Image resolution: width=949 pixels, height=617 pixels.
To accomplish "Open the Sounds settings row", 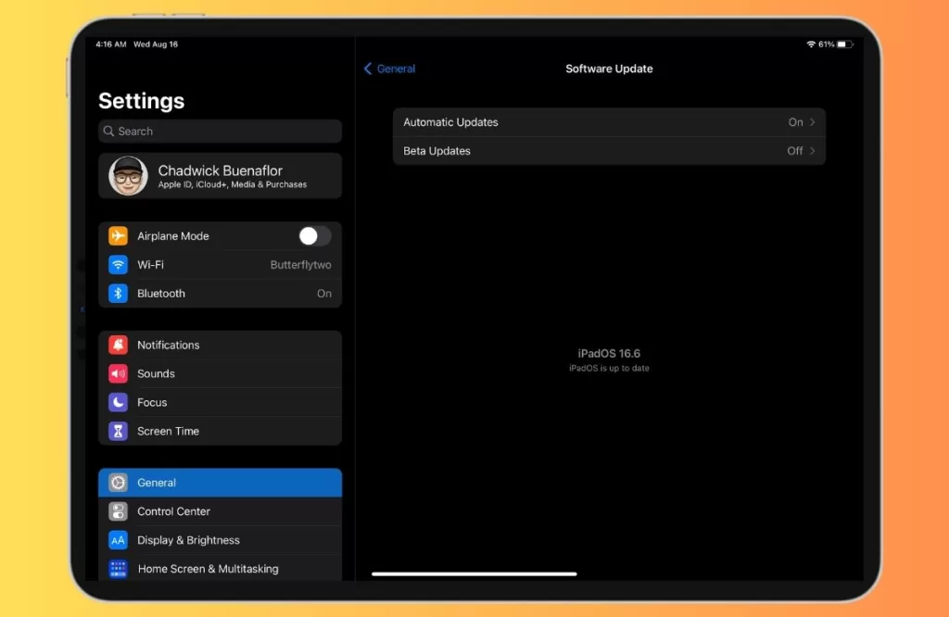I will tap(221, 374).
